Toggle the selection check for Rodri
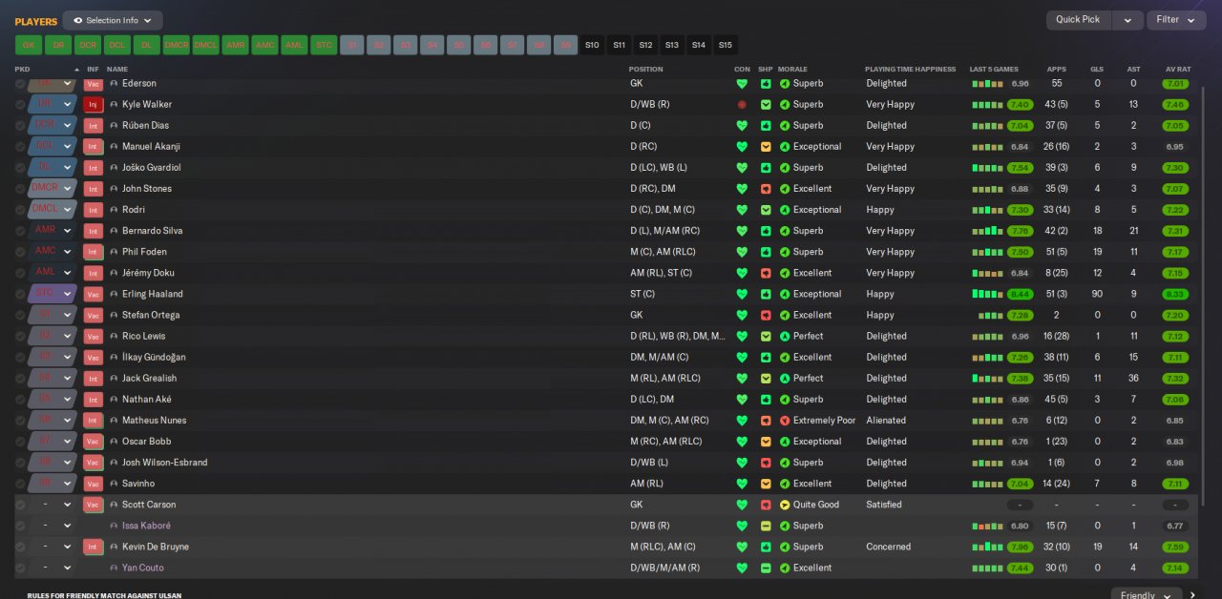This screenshot has width=1222, height=599. pos(20,210)
